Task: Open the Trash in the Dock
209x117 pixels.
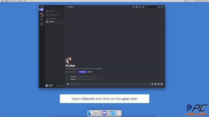Action: tap(119, 113)
